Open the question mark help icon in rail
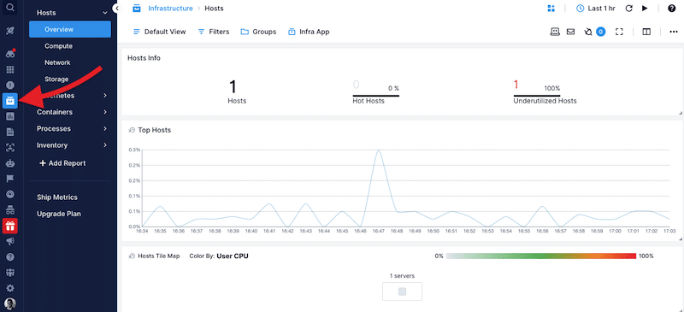Screen dimensions: 684x312 click(10, 257)
